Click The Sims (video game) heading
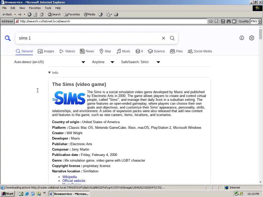The image size is (263, 197). [79, 84]
